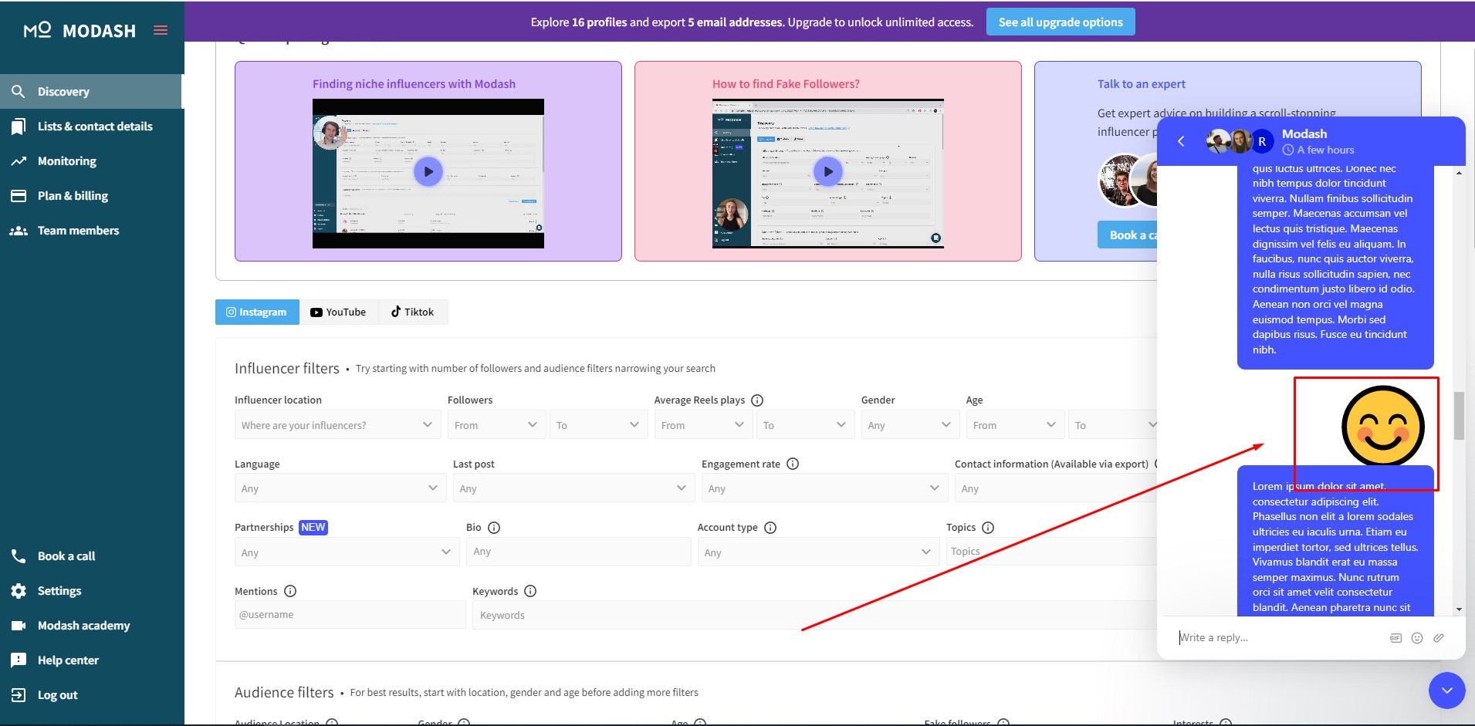Open the emoji picker in chat
This screenshot has width=1475, height=726.
point(1417,638)
